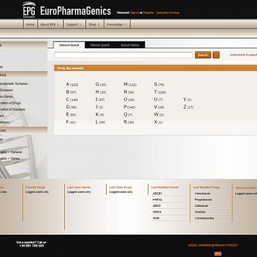Screen dimensions: 257x257
Task: Open Warfarin in Last Modified Drugs
Action: click(x=200, y=212)
